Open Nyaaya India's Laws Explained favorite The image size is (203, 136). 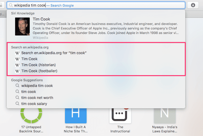165,120
